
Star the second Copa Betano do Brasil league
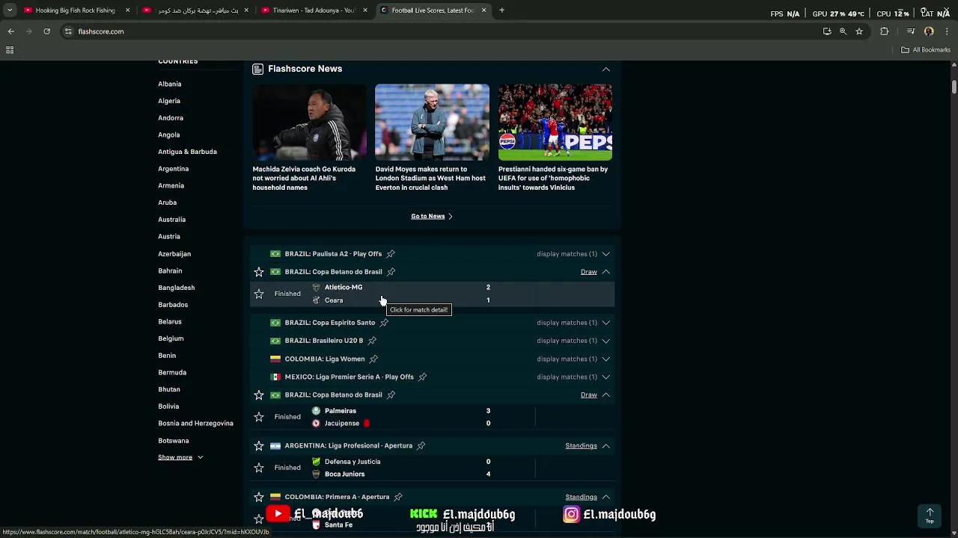[259, 395]
